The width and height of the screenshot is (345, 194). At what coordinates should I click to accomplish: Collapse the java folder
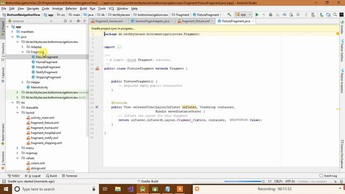pos(12,37)
